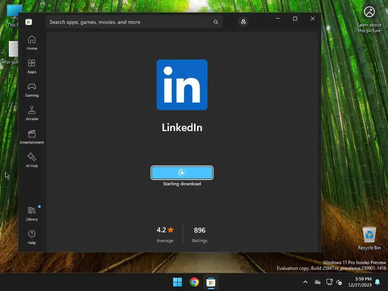Open Help in the sidebar
The image size is (388, 291).
coord(32,237)
